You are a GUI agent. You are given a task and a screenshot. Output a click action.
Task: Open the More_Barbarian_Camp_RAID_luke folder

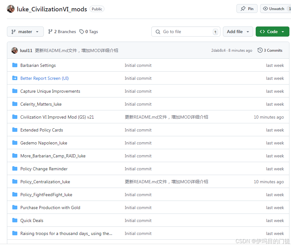coord(53,156)
